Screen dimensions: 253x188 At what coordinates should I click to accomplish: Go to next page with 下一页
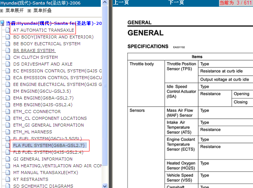(x=176, y=3)
